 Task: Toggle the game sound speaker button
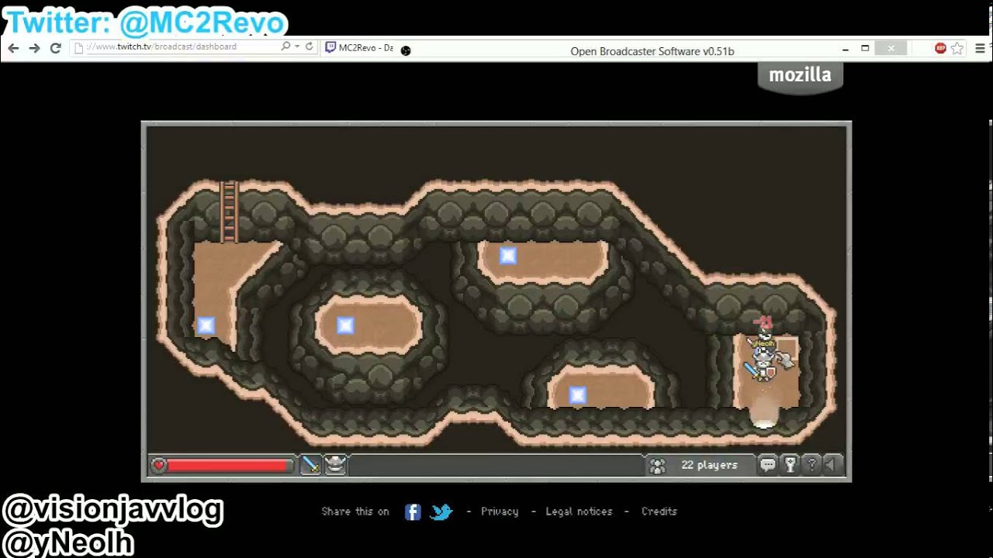832,465
